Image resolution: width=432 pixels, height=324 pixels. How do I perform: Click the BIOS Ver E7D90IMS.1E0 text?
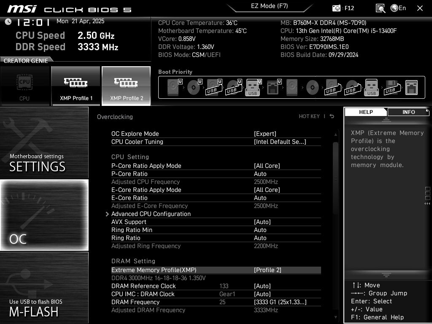(x=315, y=47)
